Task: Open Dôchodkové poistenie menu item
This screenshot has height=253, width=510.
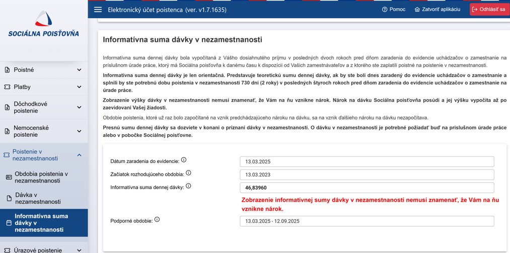Action: click(x=44, y=108)
